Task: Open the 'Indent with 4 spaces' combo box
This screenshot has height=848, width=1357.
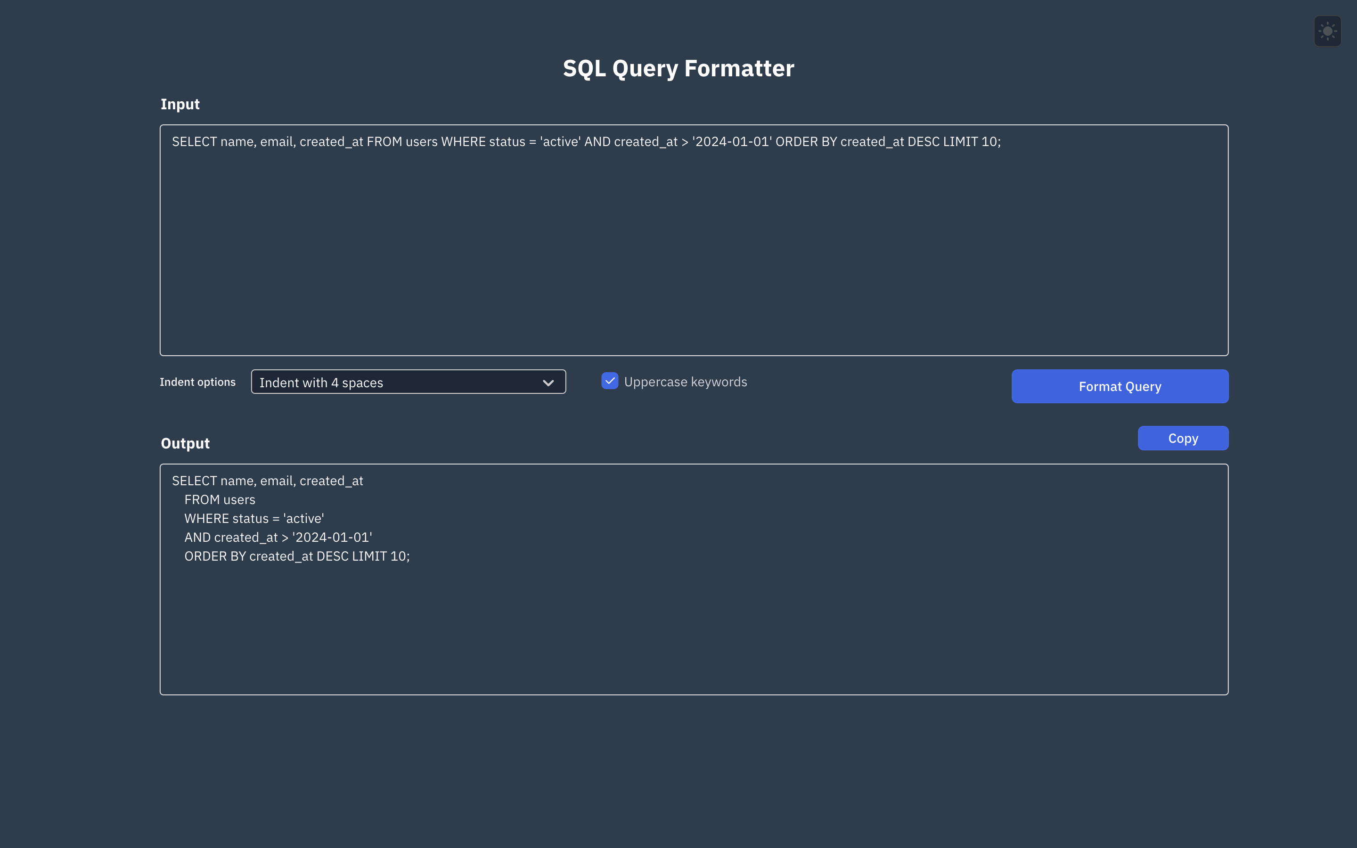Action: pos(392,382)
